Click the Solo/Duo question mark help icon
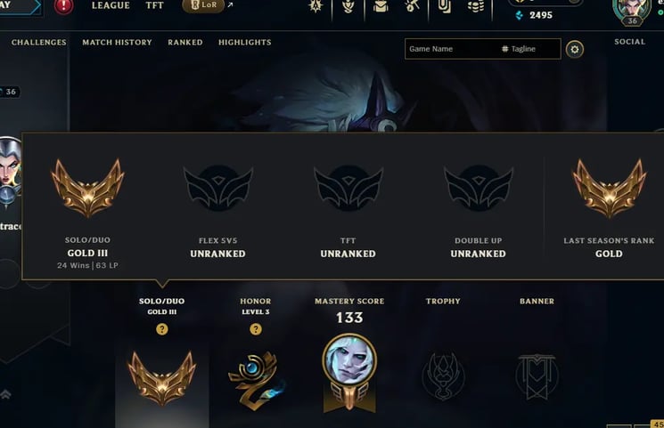The width and height of the screenshot is (664, 428). (161, 329)
